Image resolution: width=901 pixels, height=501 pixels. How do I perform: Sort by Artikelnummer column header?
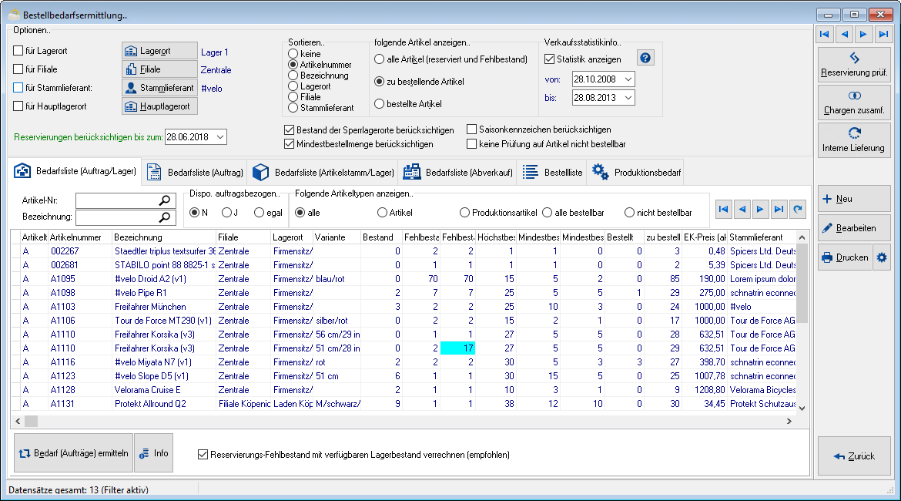(x=80, y=237)
